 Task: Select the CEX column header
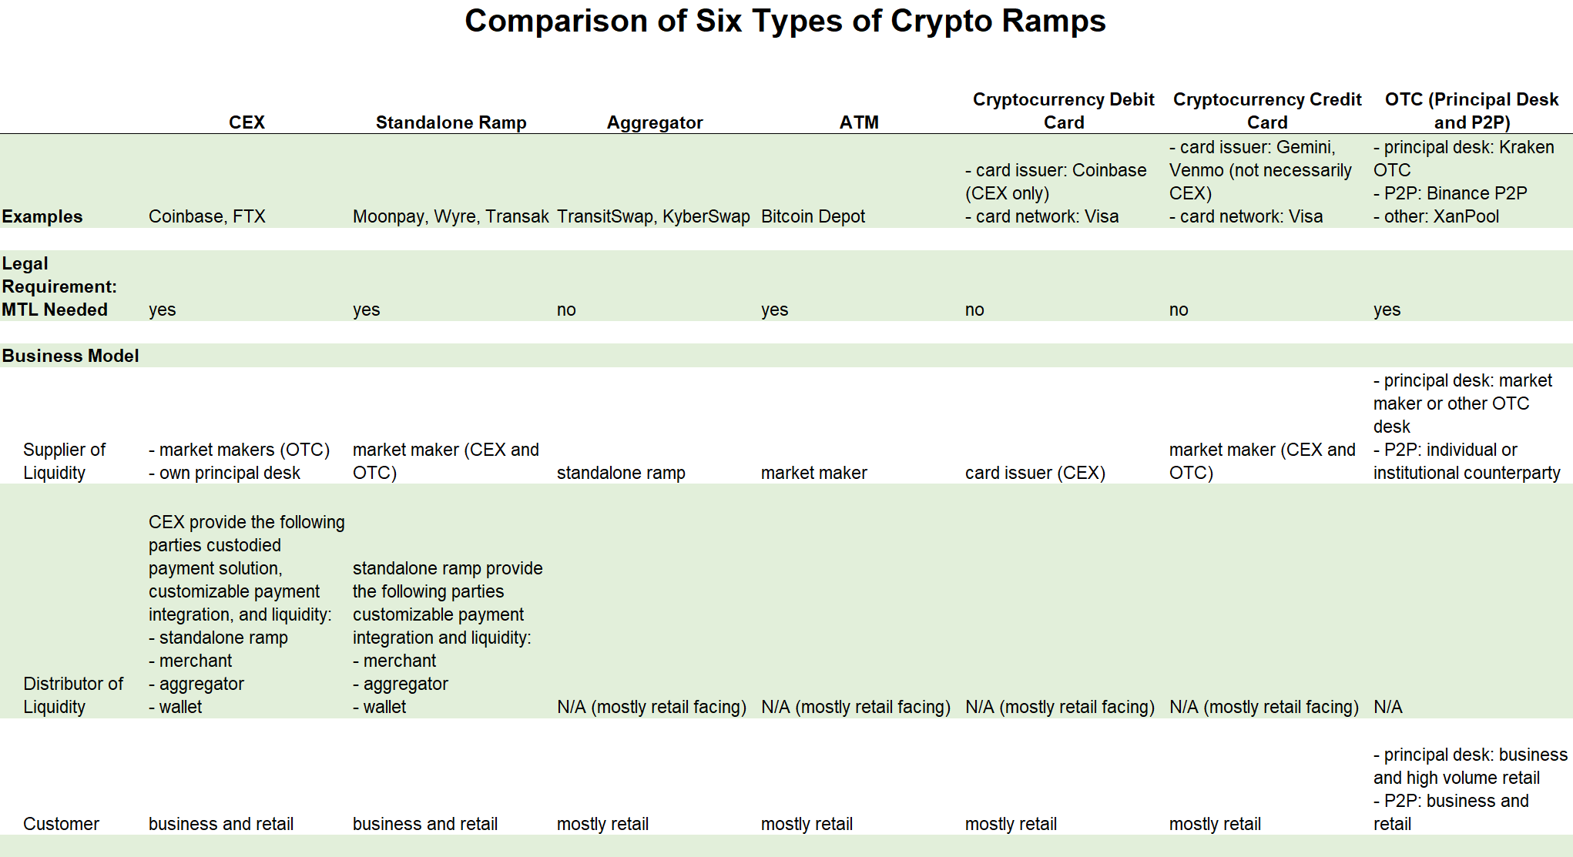click(247, 122)
